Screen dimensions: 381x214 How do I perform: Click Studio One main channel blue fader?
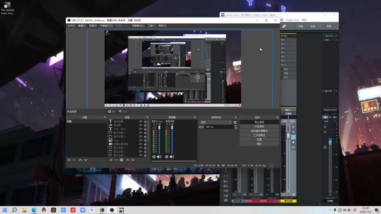pyautogui.click(x=330, y=142)
